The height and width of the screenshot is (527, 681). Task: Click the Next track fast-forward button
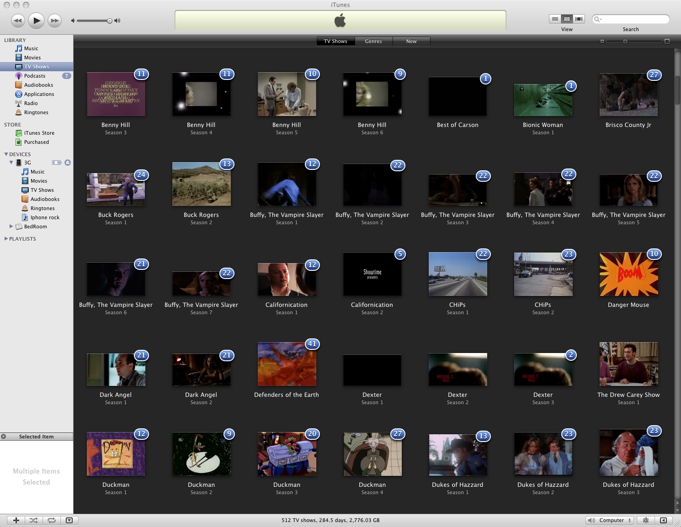coord(55,21)
